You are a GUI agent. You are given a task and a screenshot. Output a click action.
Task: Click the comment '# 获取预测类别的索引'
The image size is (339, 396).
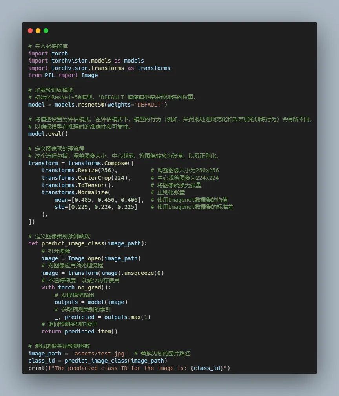click(83, 309)
